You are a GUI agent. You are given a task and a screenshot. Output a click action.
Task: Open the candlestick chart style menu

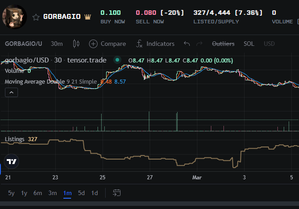click(76, 44)
